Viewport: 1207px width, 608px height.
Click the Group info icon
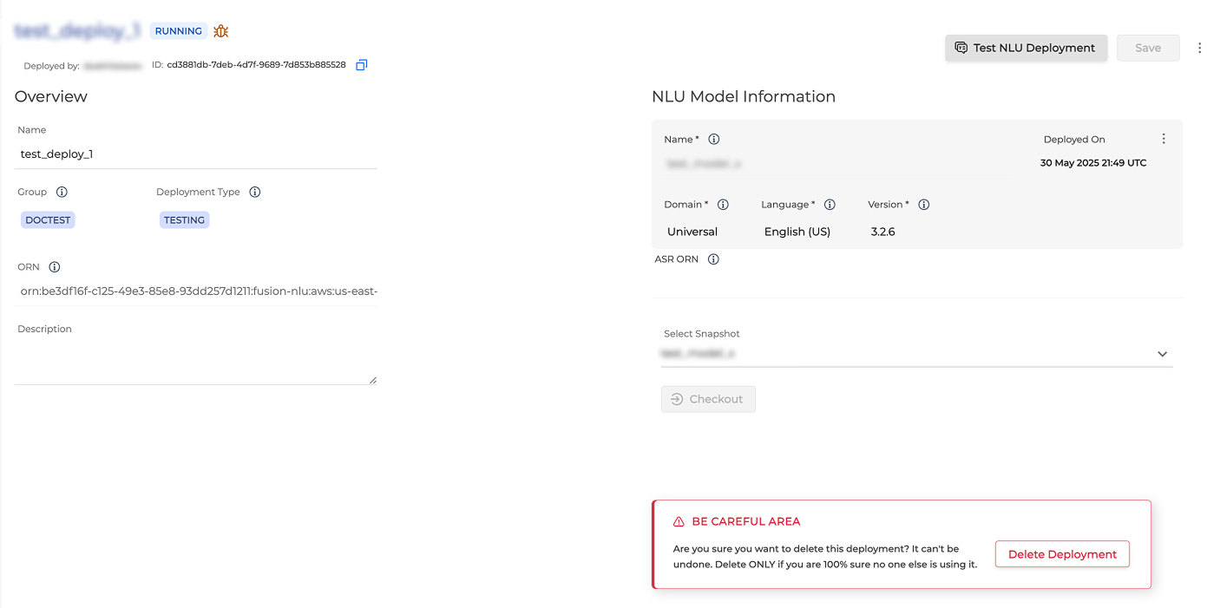(62, 193)
